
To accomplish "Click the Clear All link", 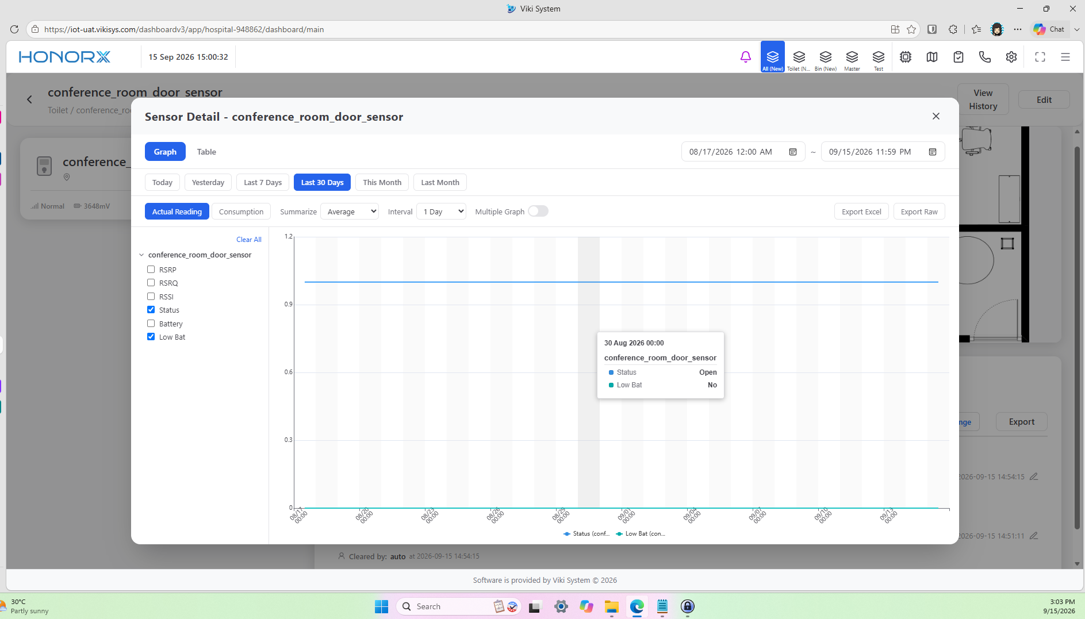I will pos(249,240).
